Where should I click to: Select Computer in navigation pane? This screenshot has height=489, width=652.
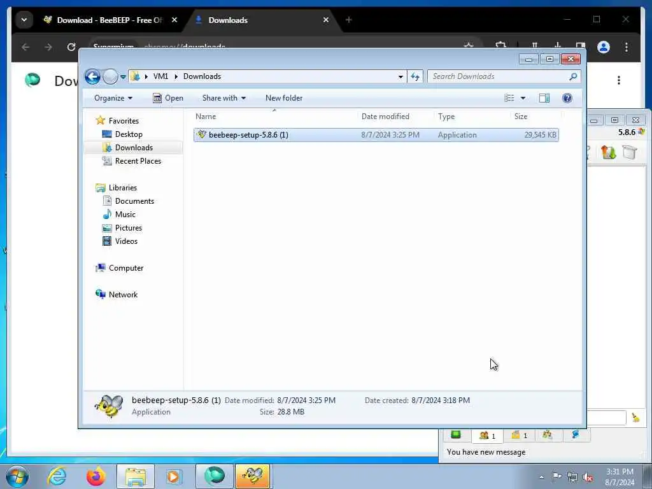pos(126,268)
